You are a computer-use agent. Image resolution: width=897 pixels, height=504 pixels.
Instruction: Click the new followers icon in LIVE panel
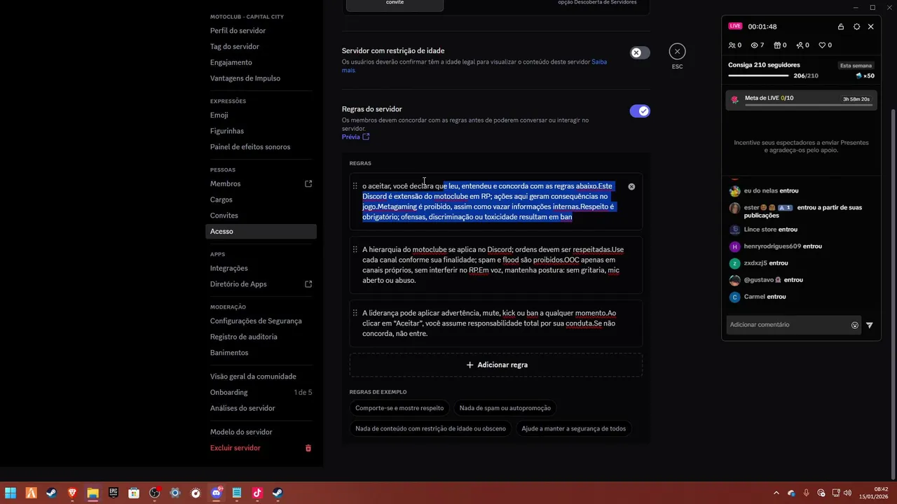[x=800, y=45]
